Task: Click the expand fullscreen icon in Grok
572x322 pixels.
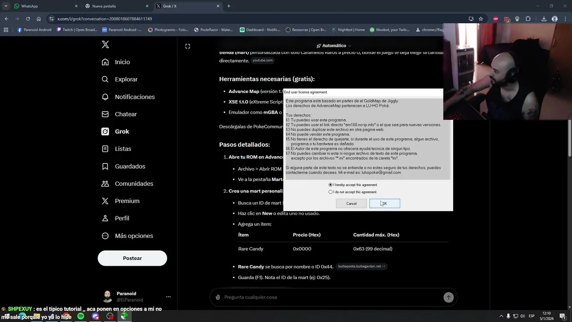Action: tap(188, 46)
